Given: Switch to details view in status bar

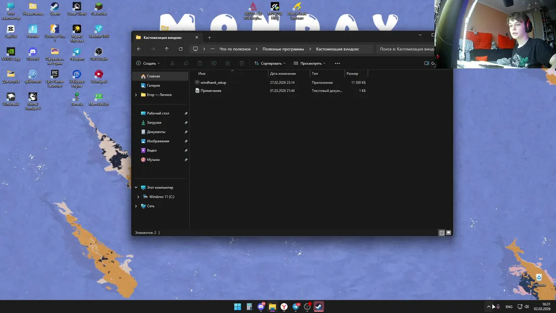Looking at the screenshot, I should click(442, 233).
